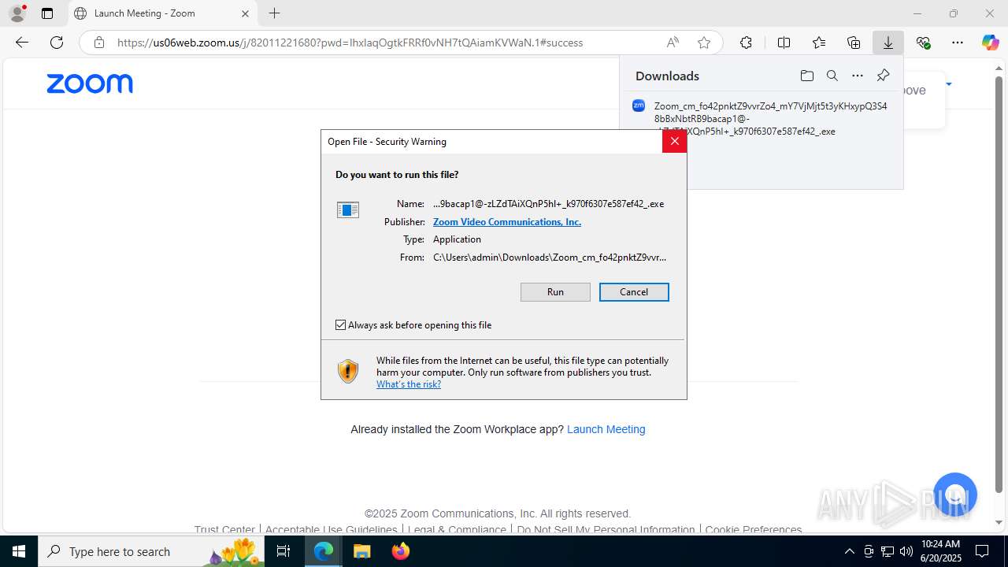Close the Launch Meeting tab
The image size is (1008, 567).
(x=245, y=13)
